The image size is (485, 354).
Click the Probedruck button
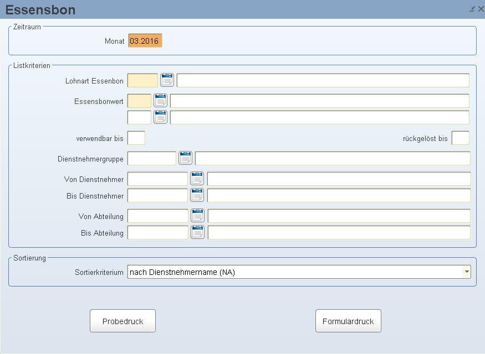click(x=123, y=321)
